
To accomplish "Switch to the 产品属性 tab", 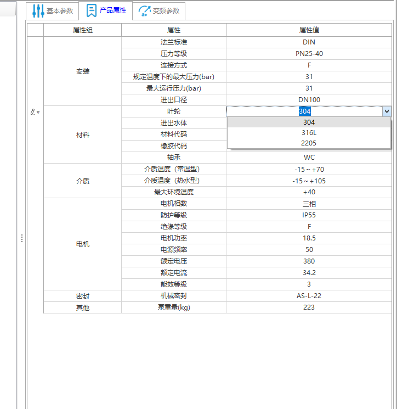I will point(105,10).
